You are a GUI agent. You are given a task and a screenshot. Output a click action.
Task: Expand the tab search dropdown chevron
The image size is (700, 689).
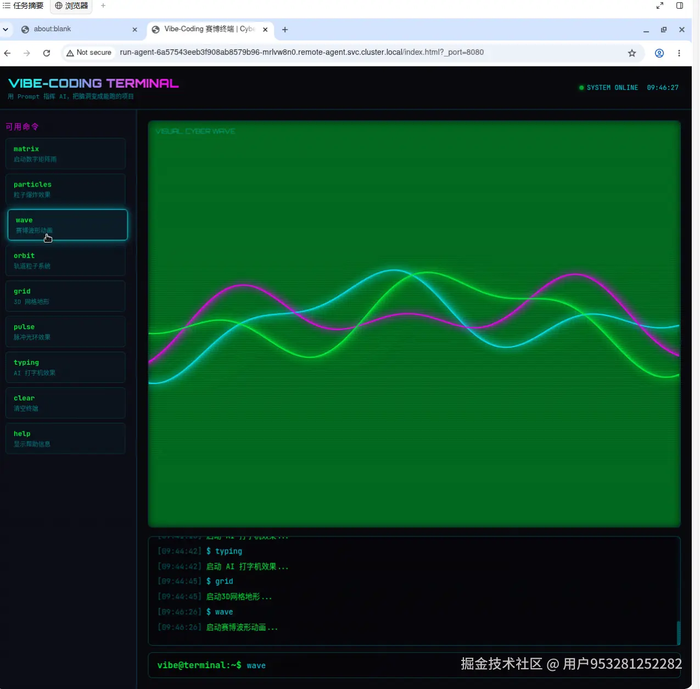pos(5,30)
